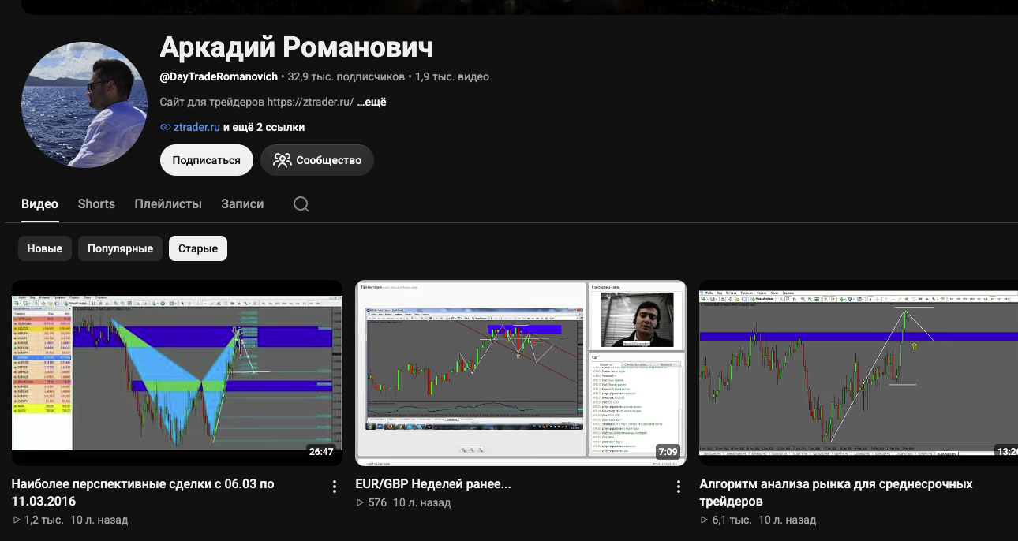
Task: Click the @DayTradeRomanovich handle
Action: click(x=219, y=76)
